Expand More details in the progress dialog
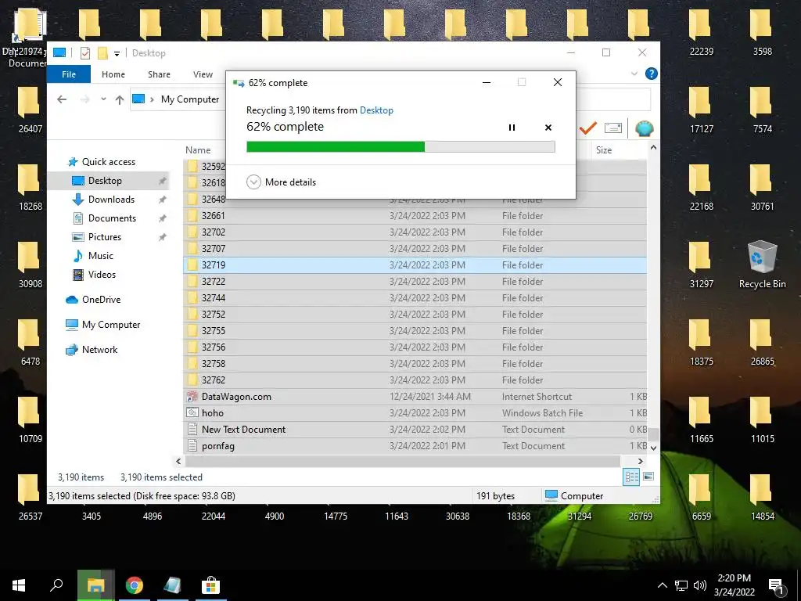Viewport: 801px width, 601px height. pyautogui.click(x=281, y=182)
